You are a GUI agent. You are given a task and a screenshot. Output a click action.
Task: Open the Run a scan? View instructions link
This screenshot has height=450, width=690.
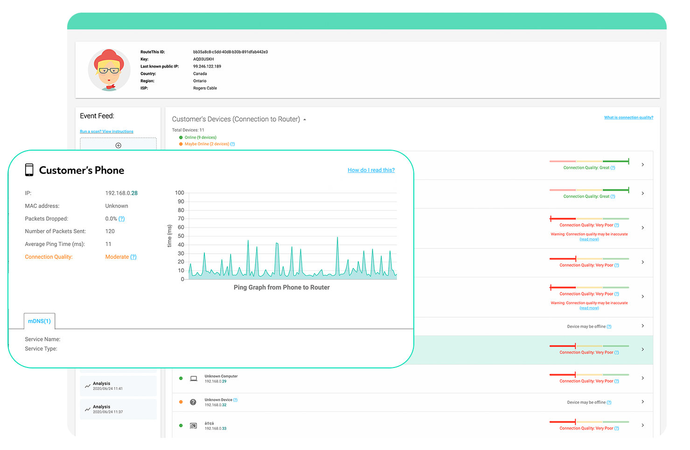(x=106, y=132)
